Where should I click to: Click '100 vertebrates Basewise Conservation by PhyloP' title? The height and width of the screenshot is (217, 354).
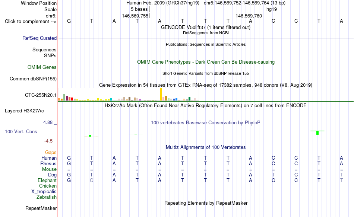point(206,123)
